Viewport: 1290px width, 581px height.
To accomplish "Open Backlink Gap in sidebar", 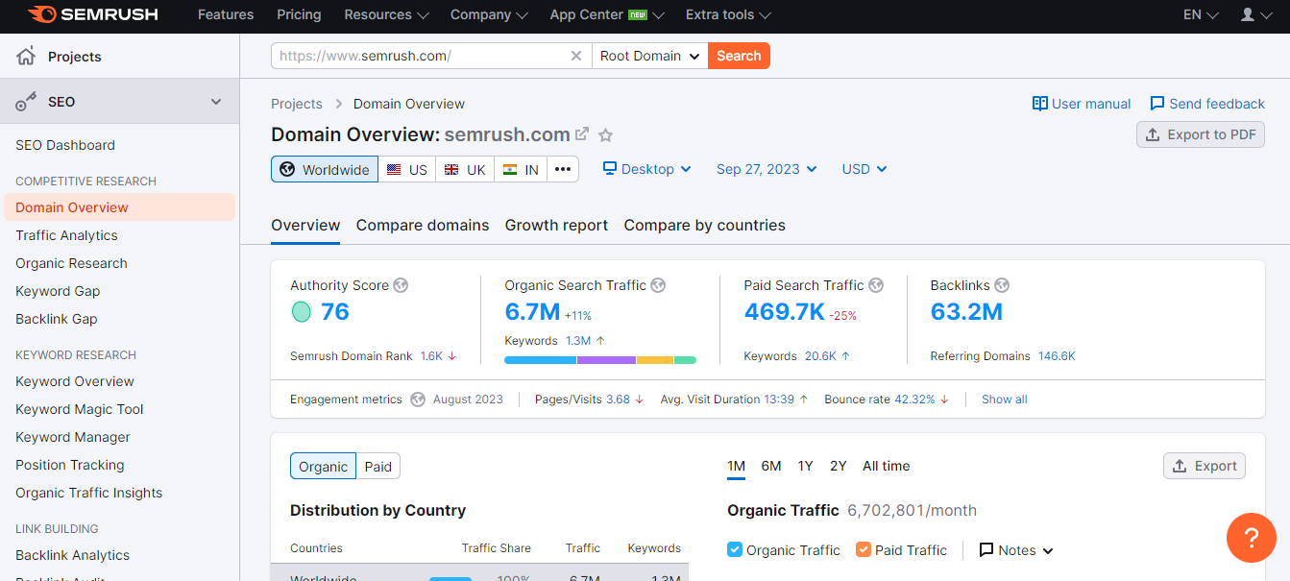I will (x=56, y=319).
